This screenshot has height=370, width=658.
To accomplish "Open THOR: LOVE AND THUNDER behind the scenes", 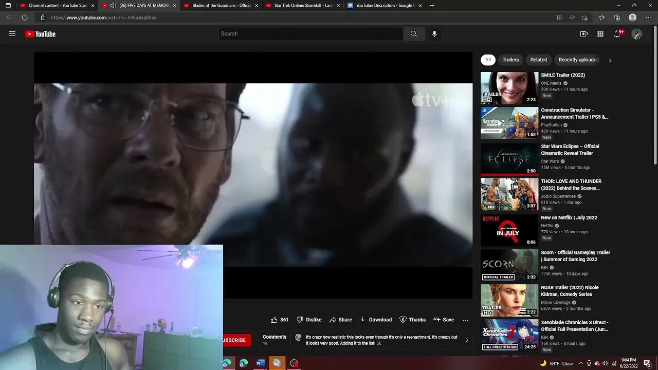I will pos(571,184).
